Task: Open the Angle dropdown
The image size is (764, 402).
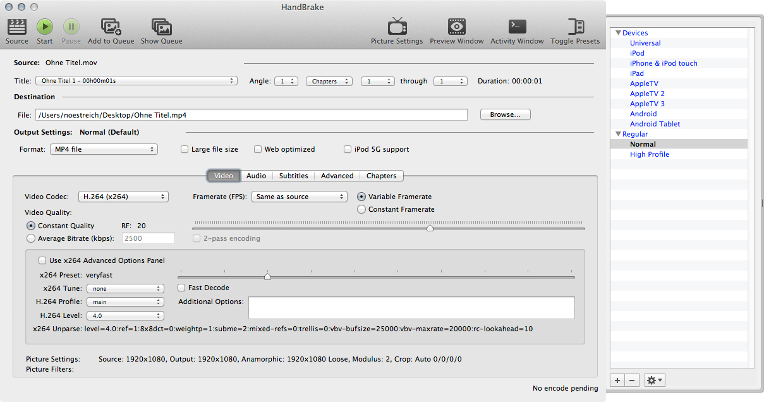Action: point(286,81)
